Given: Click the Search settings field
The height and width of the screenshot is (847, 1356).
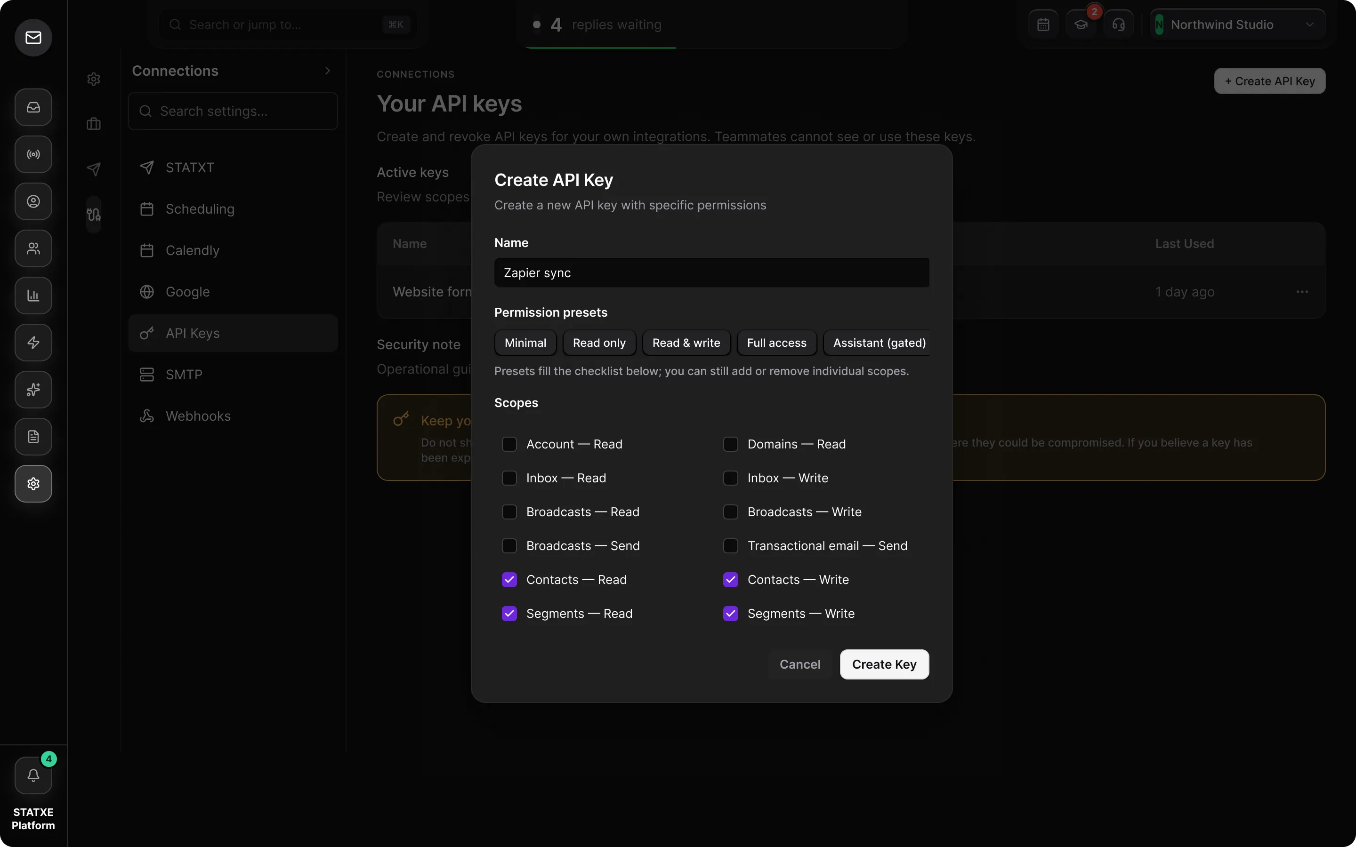Looking at the screenshot, I should (x=233, y=111).
